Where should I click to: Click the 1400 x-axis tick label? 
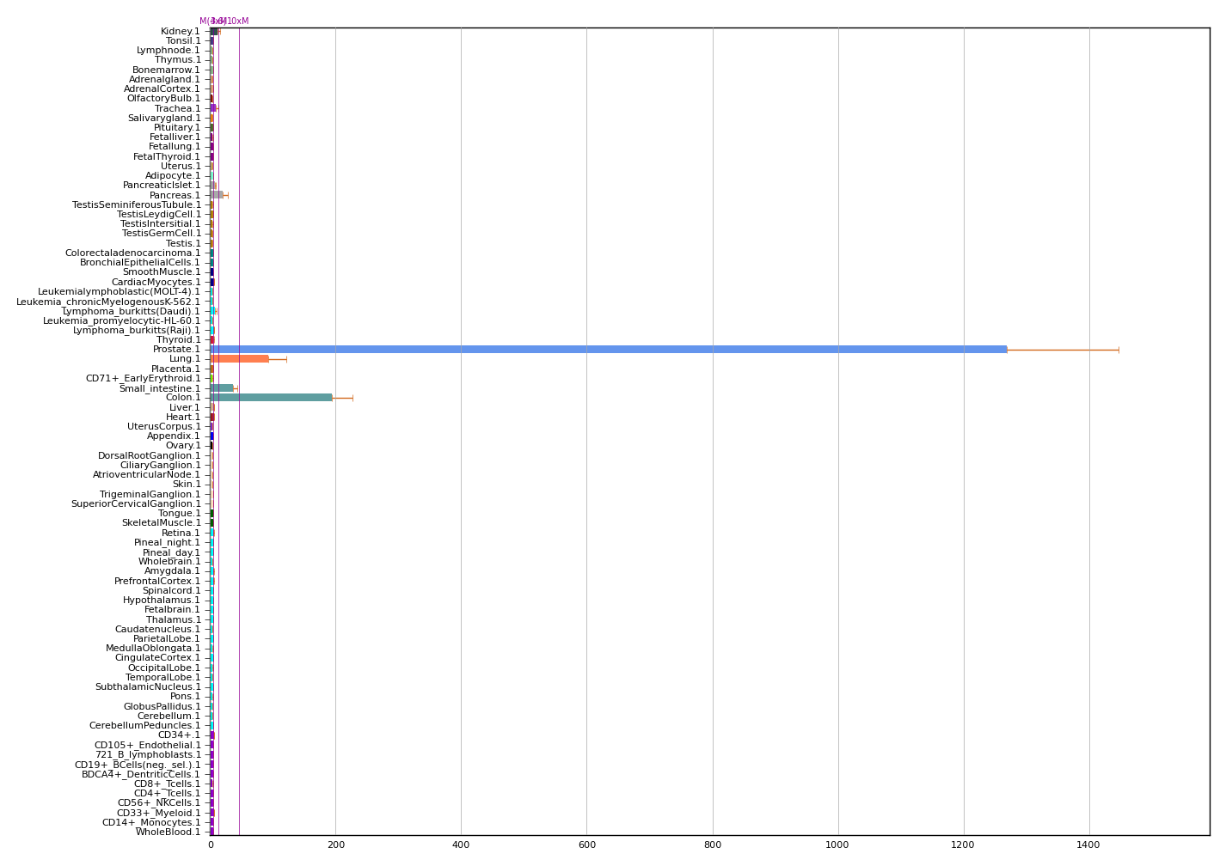pyautogui.click(x=1089, y=845)
